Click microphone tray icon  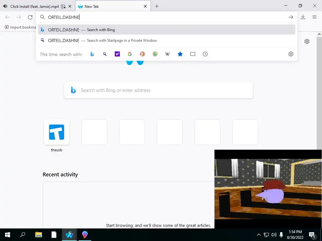click(x=281, y=235)
